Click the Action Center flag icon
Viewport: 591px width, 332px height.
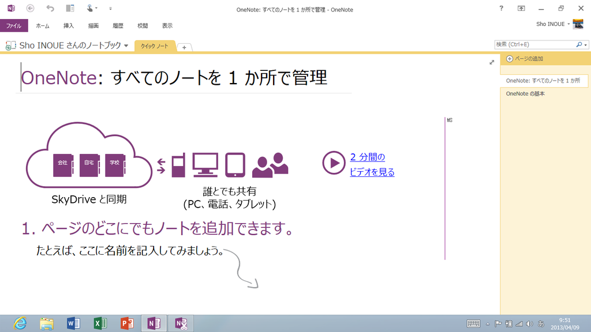click(498, 324)
